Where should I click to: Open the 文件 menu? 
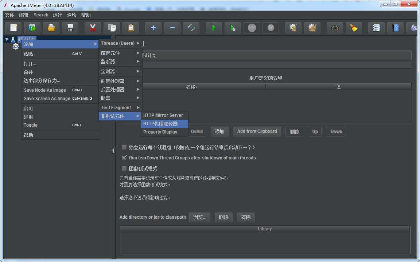coord(9,15)
